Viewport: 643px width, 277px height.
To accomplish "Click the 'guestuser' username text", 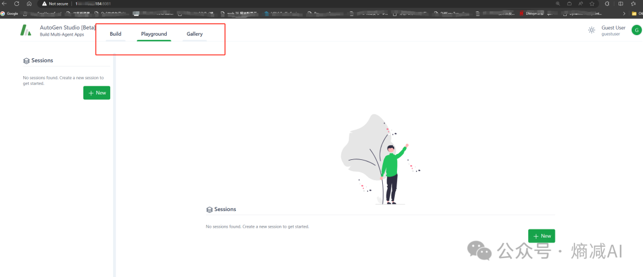I will pyautogui.click(x=611, y=34).
